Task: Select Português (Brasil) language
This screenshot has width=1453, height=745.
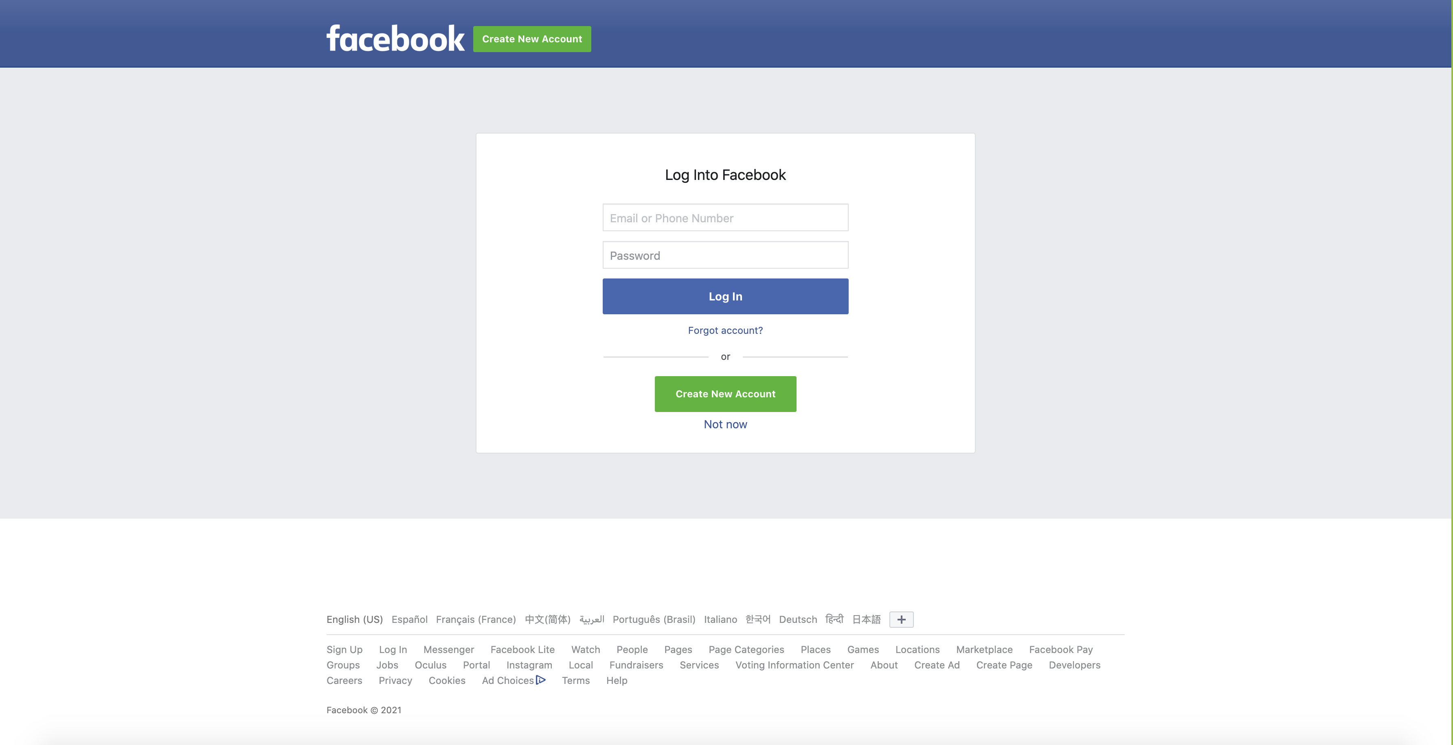Action: tap(654, 619)
